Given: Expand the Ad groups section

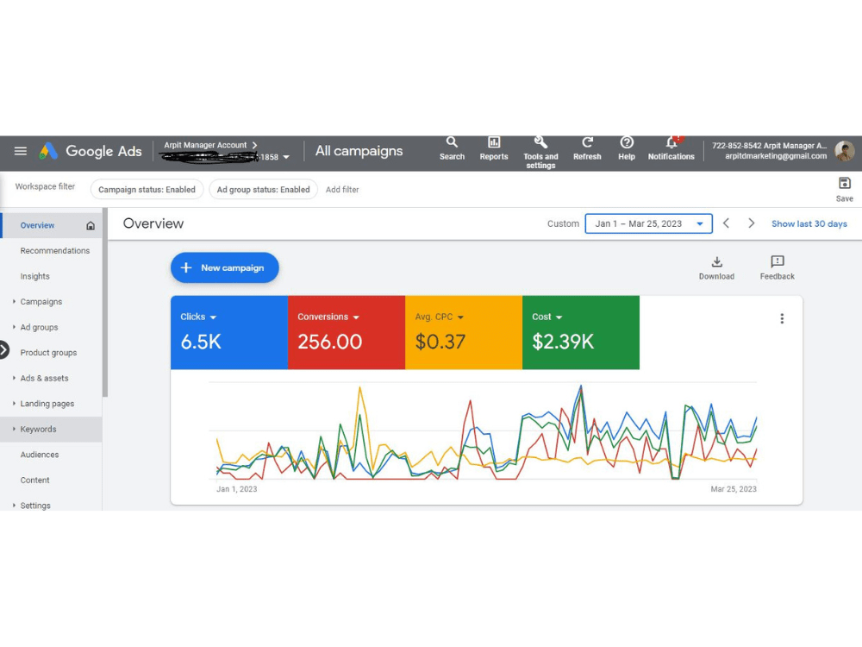Looking at the screenshot, I should (x=14, y=327).
